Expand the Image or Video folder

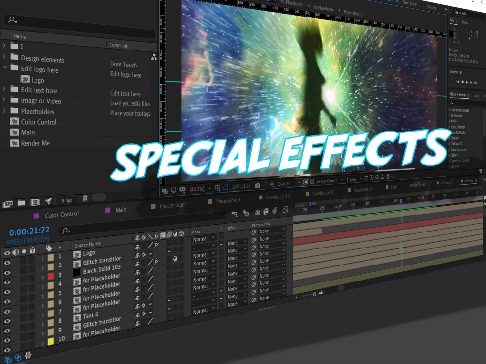click(x=4, y=99)
